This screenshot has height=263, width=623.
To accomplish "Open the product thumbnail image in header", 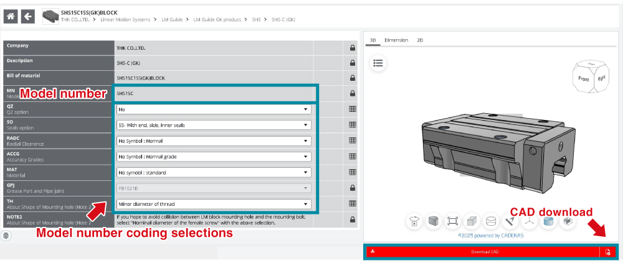I will pos(50,17).
